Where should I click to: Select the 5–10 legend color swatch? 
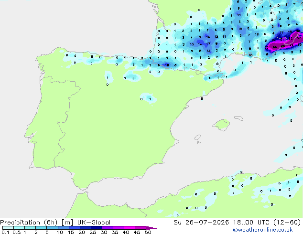tap(52, 228)
